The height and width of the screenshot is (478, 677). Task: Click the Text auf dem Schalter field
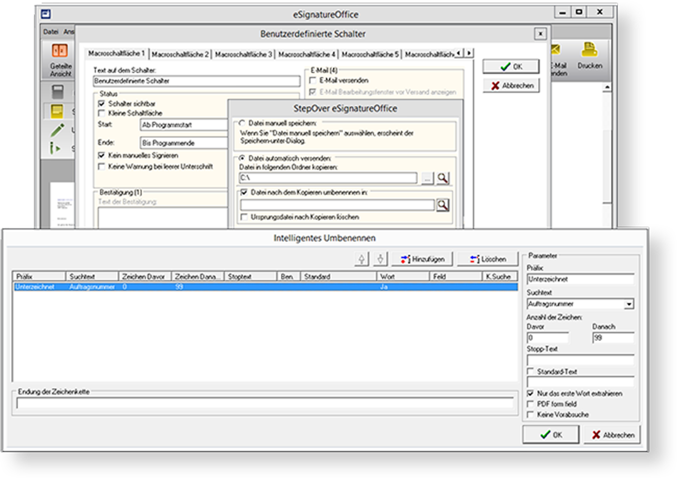coord(197,81)
